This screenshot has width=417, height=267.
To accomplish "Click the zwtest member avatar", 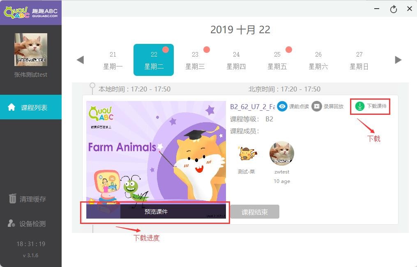I will coord(282,153).
